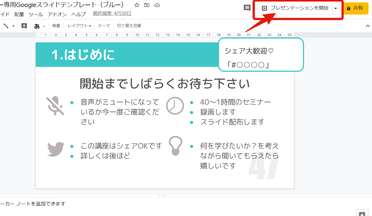This screenshot has height=216, width=372.
Task: Click bullet text この講座はシェアOKです
Action: point(121,146)
